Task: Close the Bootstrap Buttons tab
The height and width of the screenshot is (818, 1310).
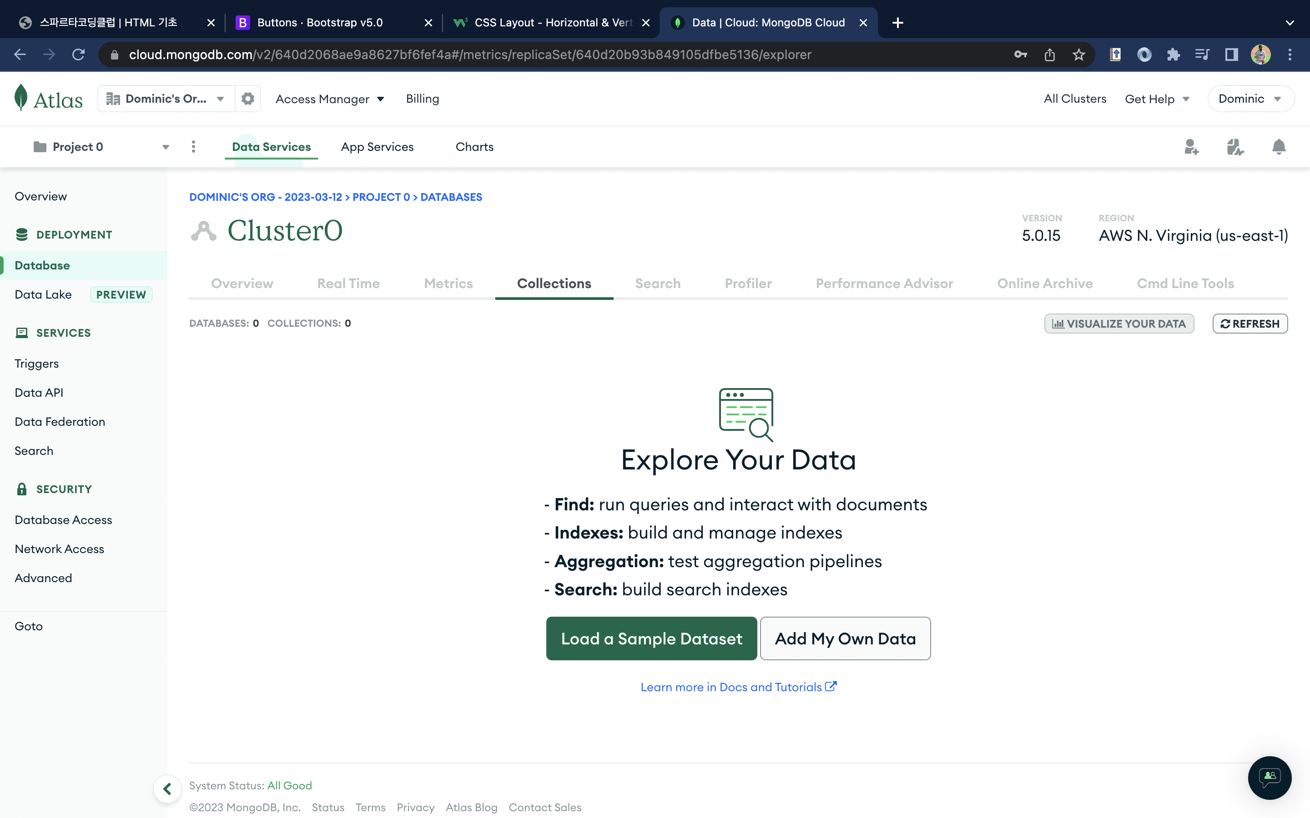Action: coord(428,23)
